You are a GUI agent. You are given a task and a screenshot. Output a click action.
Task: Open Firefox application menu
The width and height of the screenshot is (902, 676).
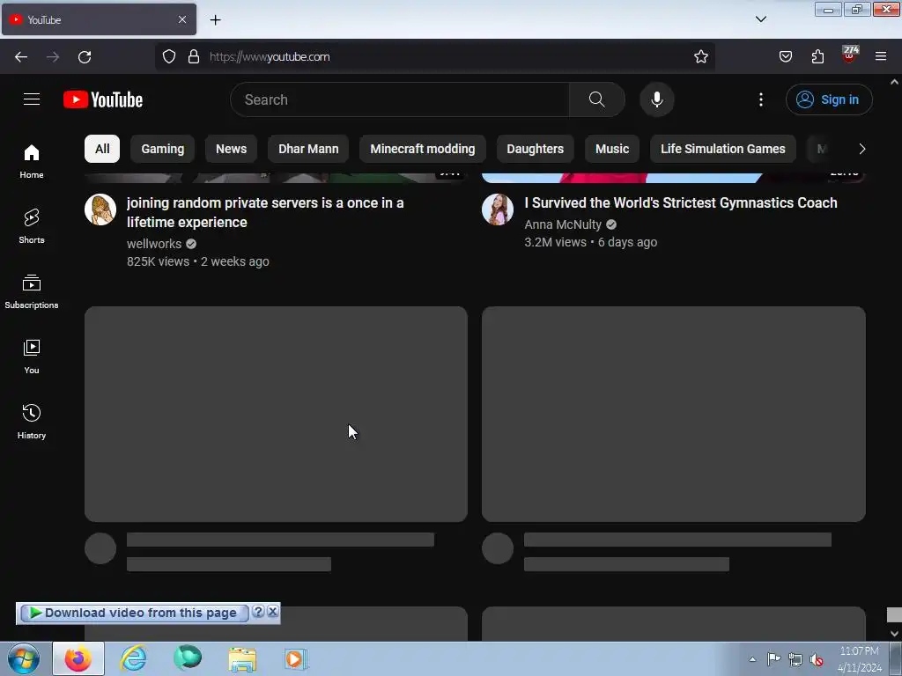881,56
